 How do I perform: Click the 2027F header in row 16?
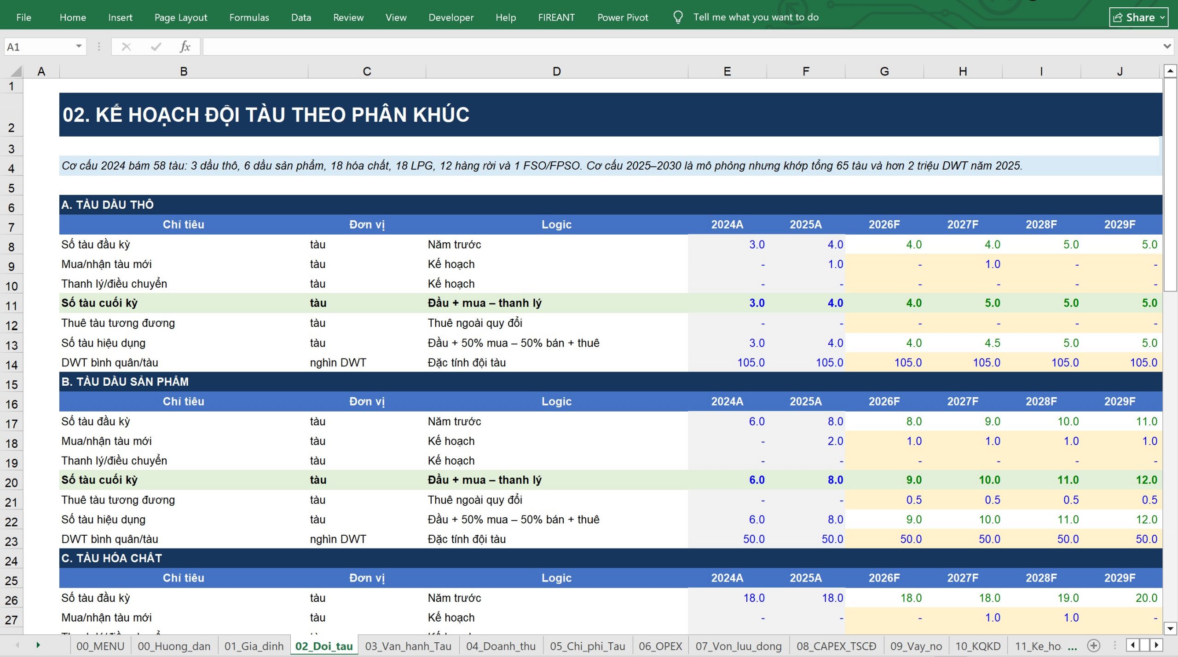pos(963,401)
